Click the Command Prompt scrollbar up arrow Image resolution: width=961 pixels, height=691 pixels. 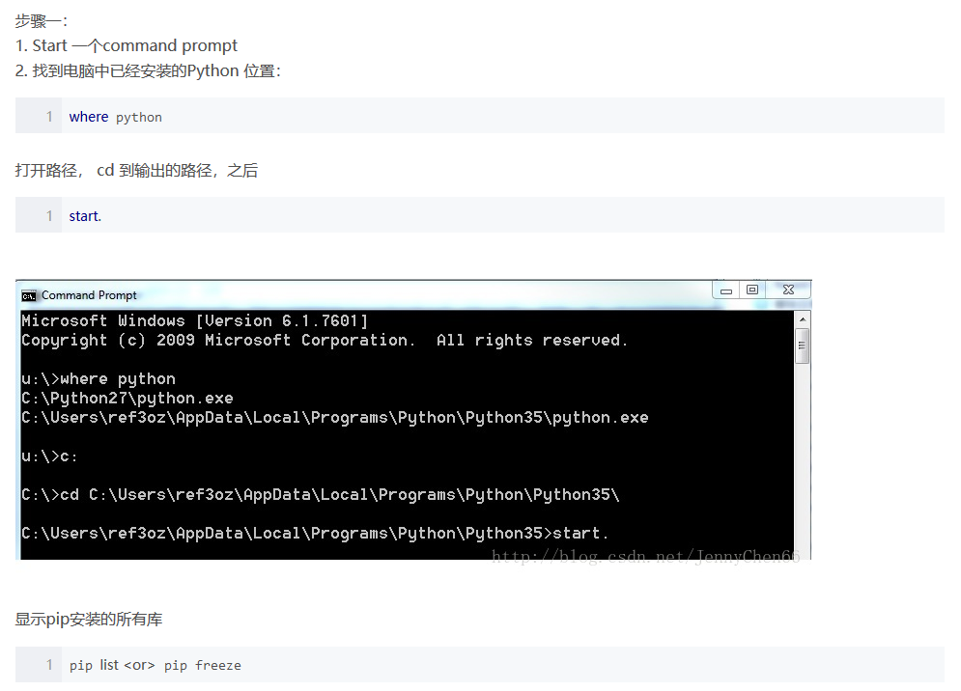click(803, 319)
